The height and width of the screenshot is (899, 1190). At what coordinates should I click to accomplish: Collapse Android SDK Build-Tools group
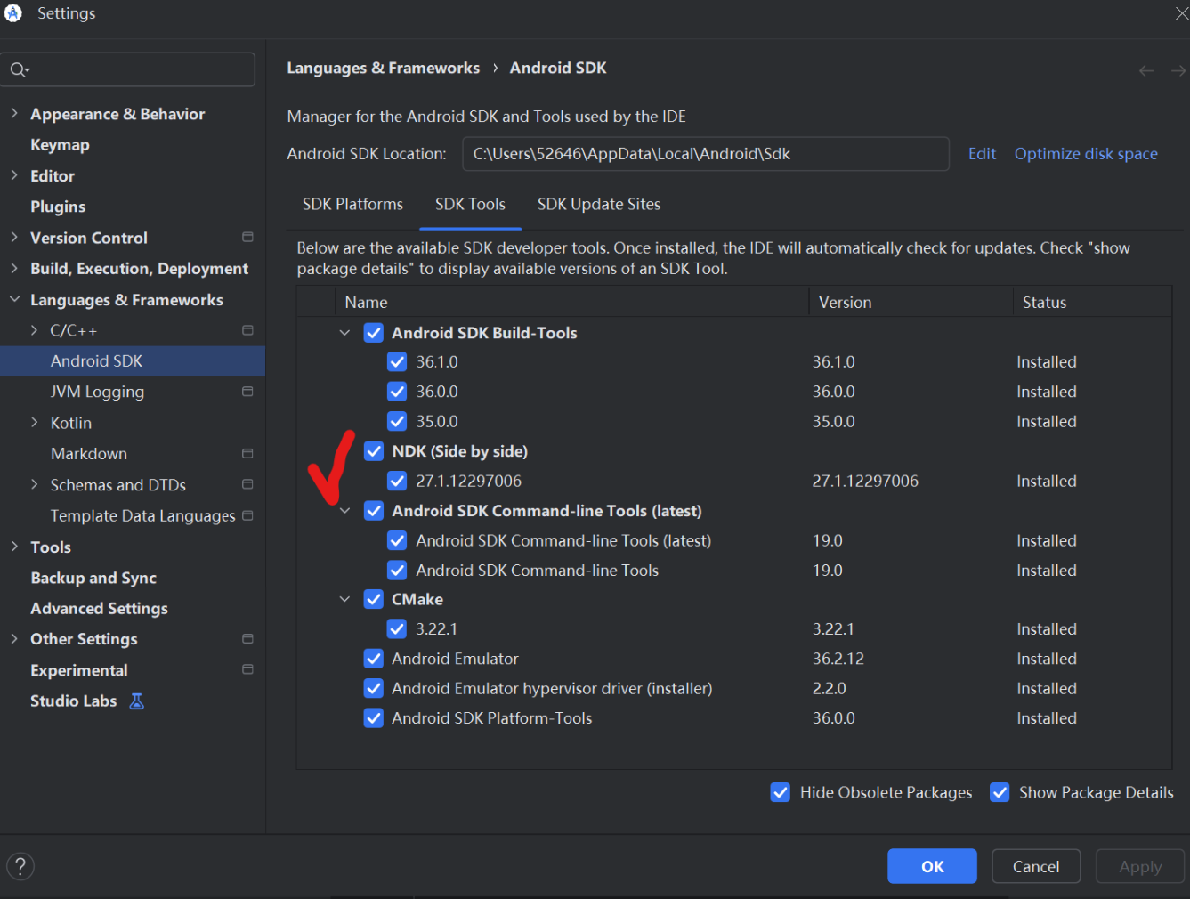coord(344,333)
